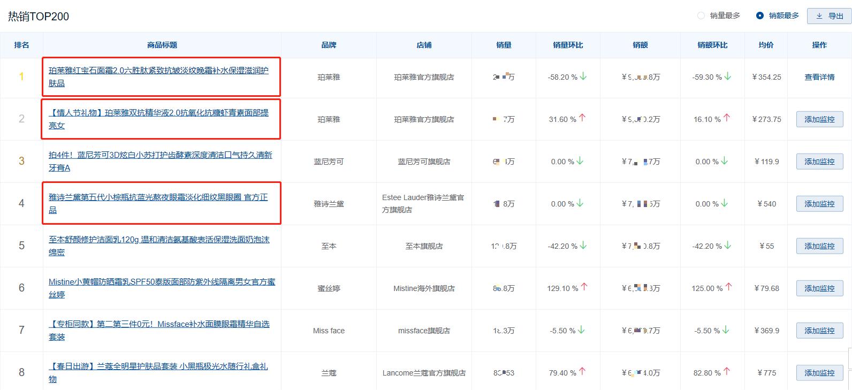This screenshot has height=390, width=852.
Task: Click the -5.50 % sales volume arrow icon
Action: pos(581,330)
